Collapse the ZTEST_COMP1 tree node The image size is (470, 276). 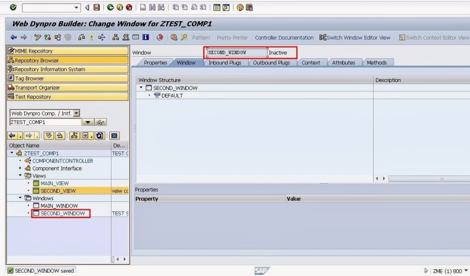[x=12, y=153]
